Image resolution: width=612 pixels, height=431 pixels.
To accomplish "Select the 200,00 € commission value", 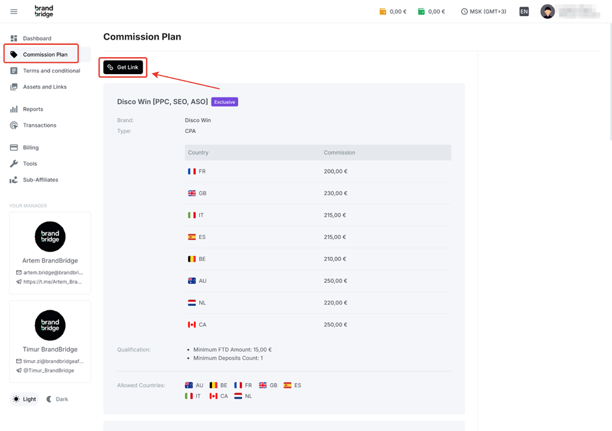I will (x=336, y=171).
